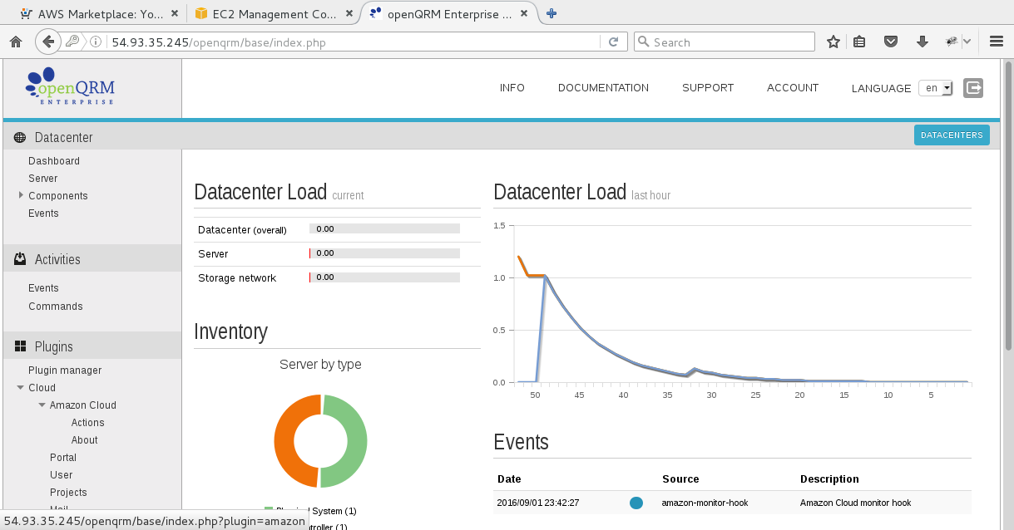
Task: Click the Datacenter (overall) load bar
Action: [x=384, y=228]
